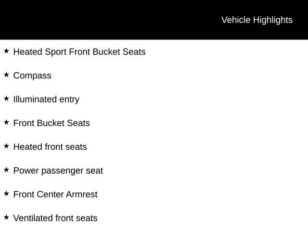
Task: Click the Heated front seats text
Action: tap(50, 147)
